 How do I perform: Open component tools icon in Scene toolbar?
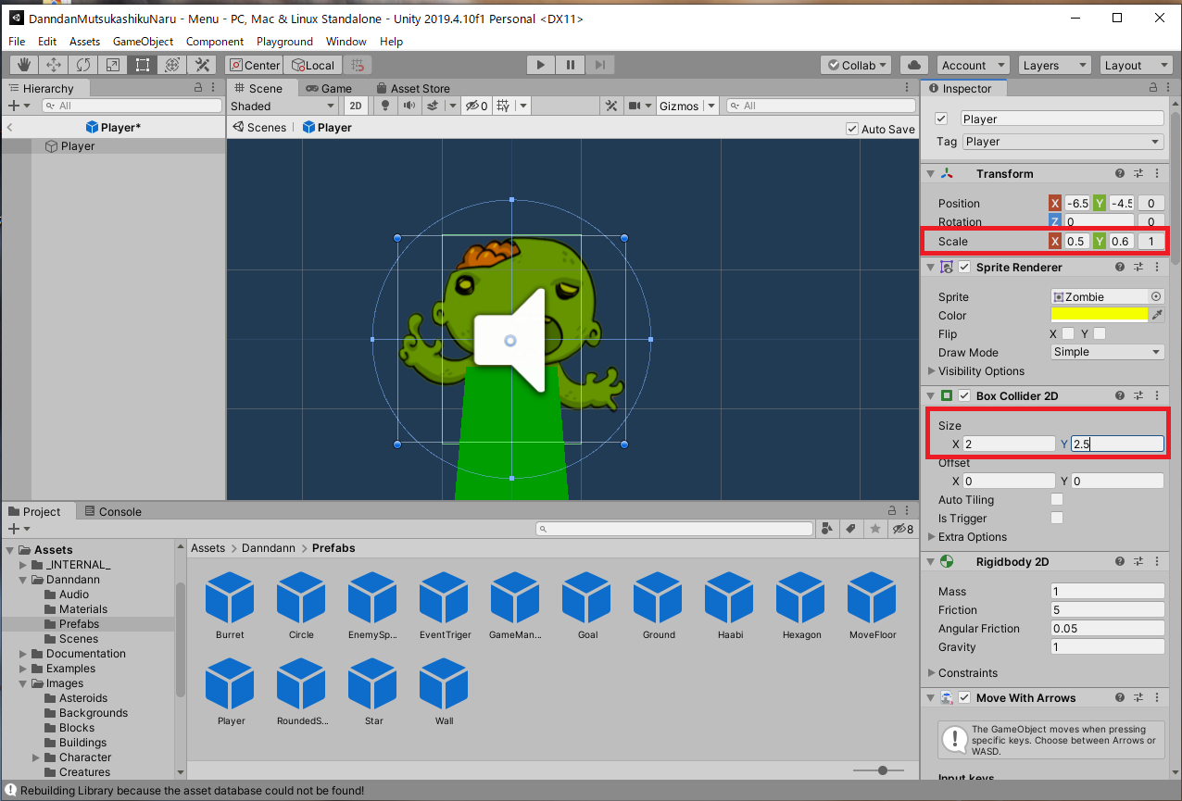click(x=611, y=106)
